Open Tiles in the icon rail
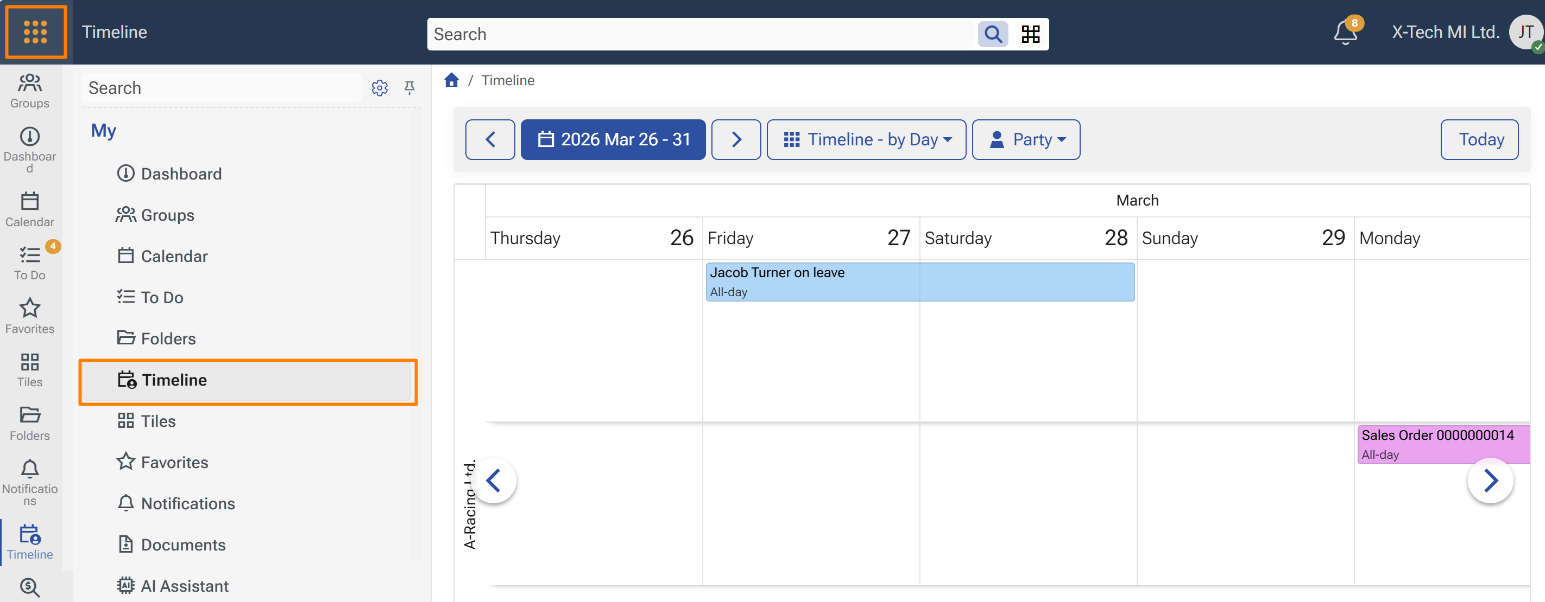 pos(29,369)
